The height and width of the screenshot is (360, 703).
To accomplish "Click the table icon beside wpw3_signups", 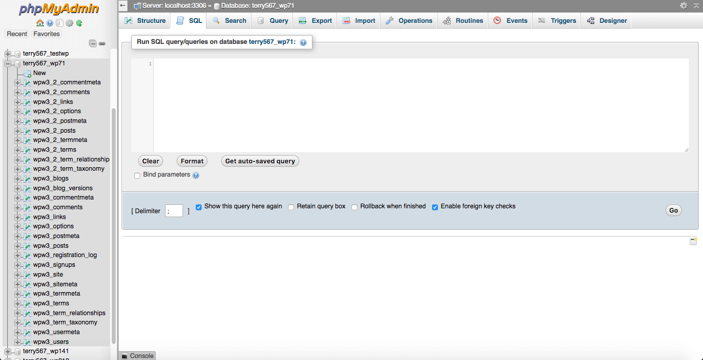I will tap(27, 265).
